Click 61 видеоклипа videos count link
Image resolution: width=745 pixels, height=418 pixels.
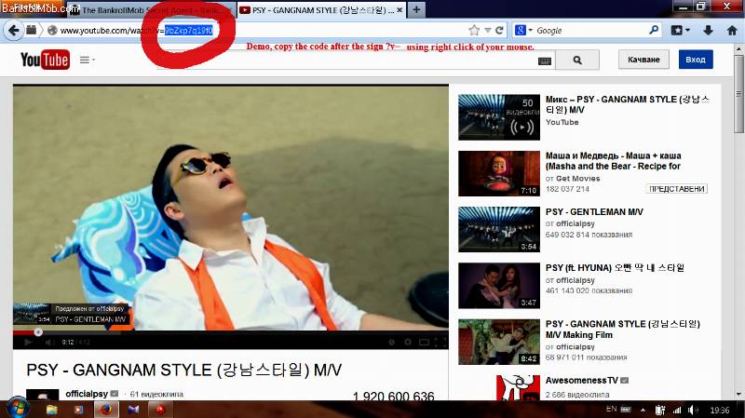click(156, 394)
